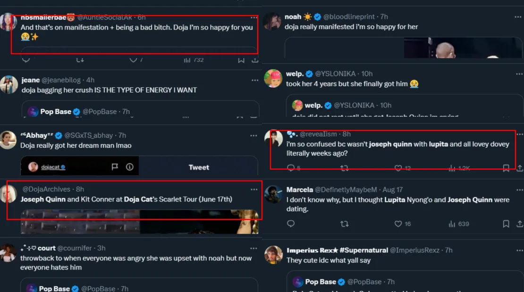Open noah's profile picture
This screenshot has height=292, width=524.
point(273,22)
